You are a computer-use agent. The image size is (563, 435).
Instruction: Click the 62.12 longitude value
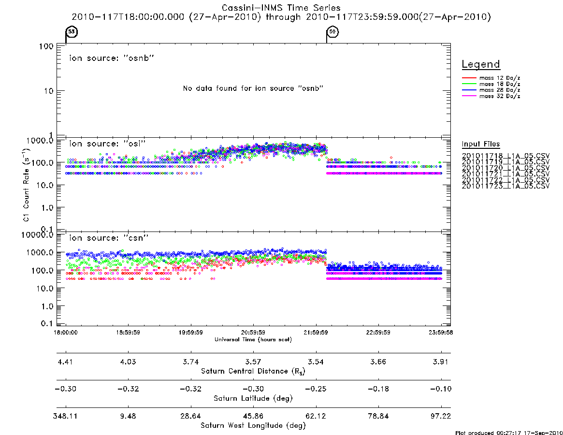(x=316, y=416)
